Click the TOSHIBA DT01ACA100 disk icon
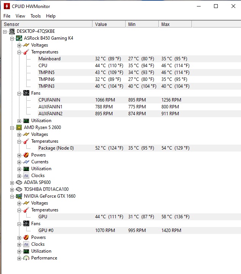 [19, 189]
